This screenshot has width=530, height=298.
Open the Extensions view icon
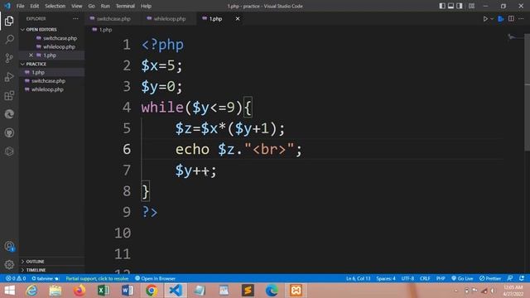[x=9, y=96]
